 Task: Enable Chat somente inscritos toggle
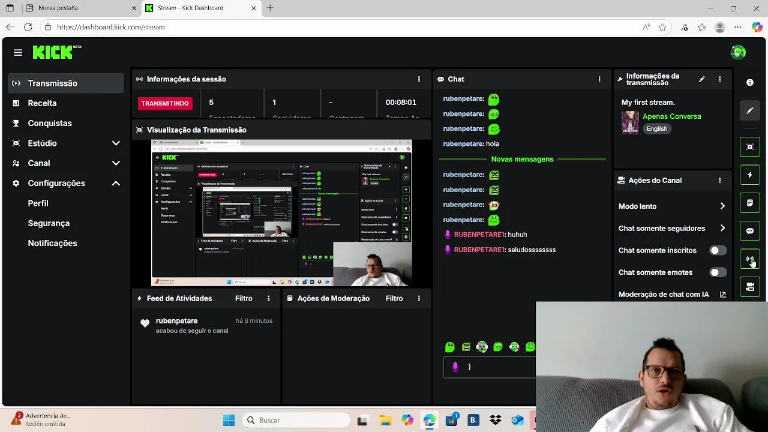point(718,250)
